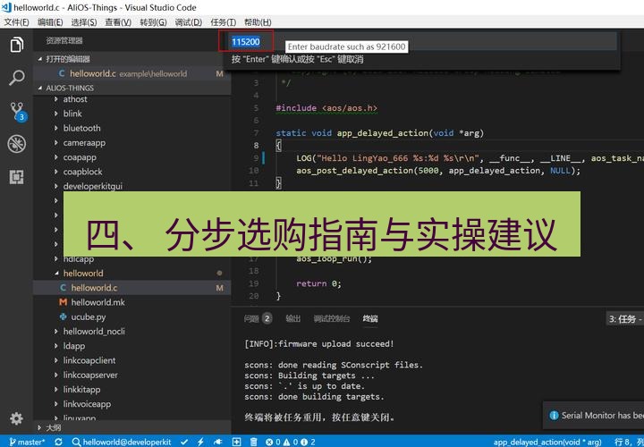Click line number 9 in editor gutter

tap(256, 158)
